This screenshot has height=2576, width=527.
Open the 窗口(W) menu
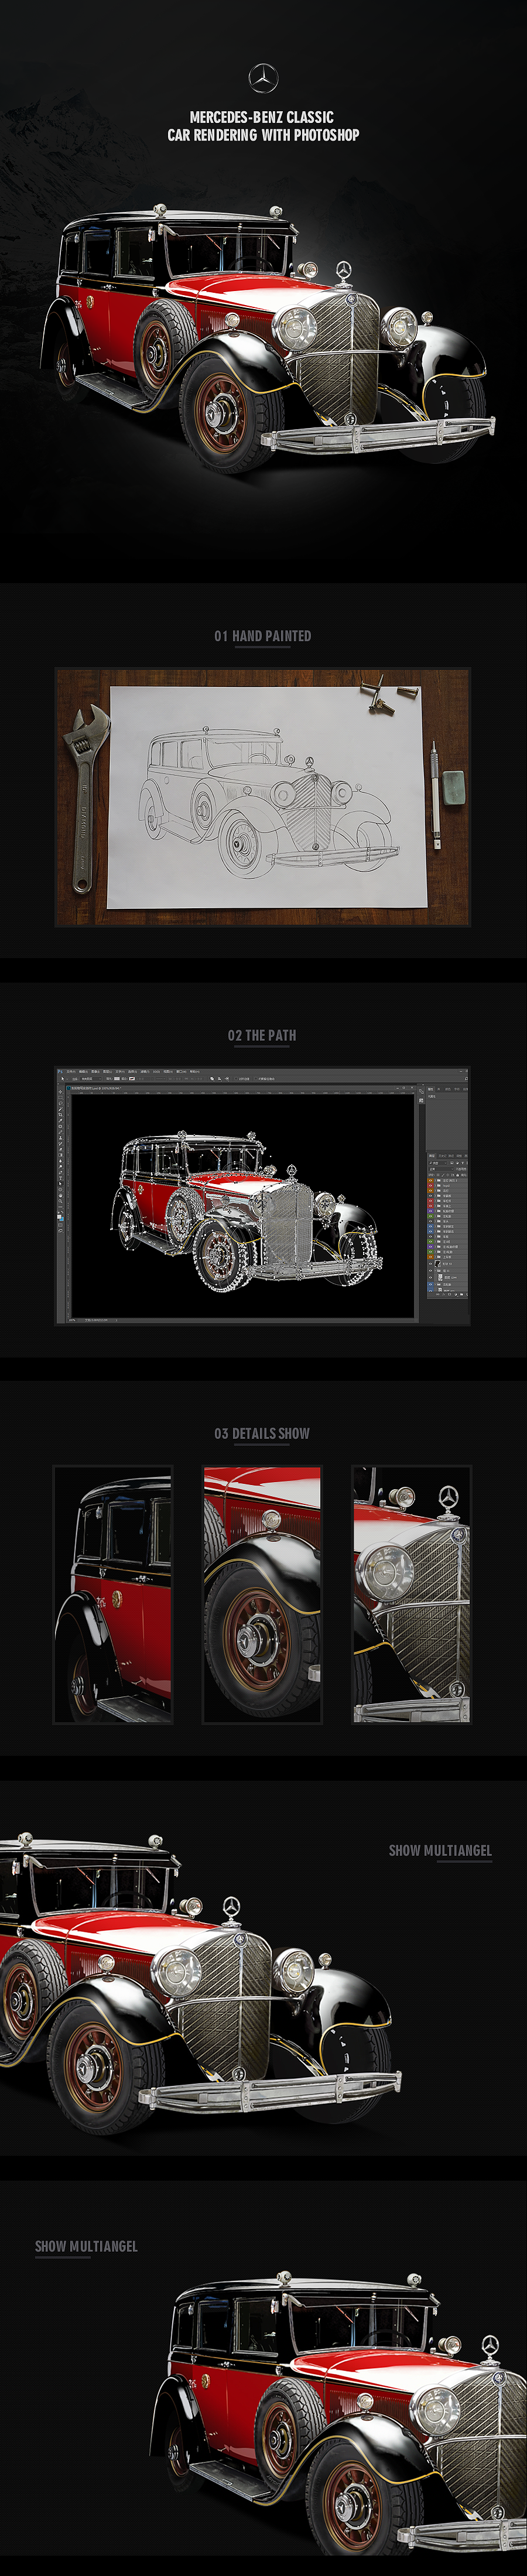click(182, 1072)
